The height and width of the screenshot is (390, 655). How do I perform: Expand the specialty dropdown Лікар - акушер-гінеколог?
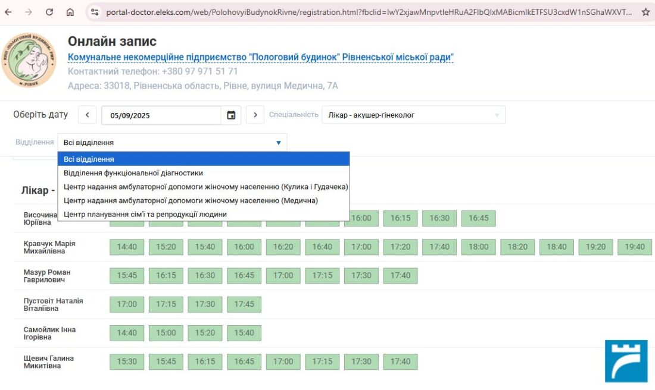pos(413,115)
